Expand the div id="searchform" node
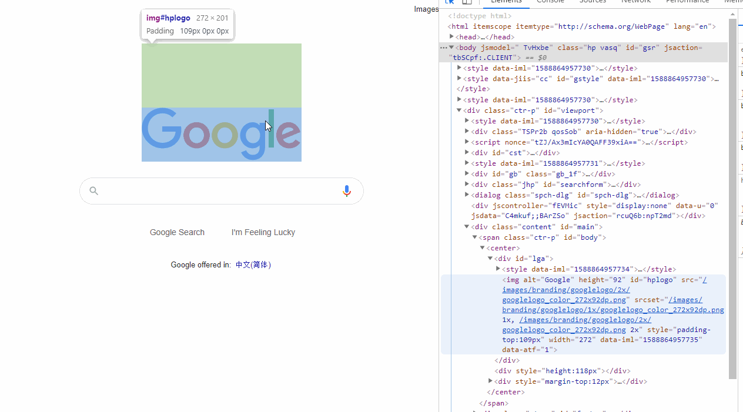This screenshot has height=412, width=743. (x=467, y=184)
